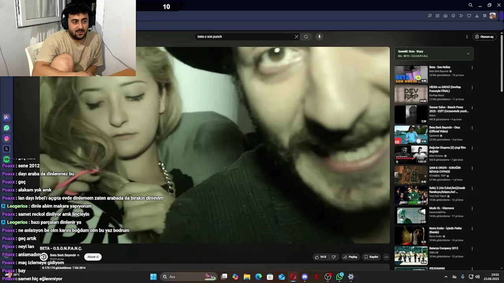This screenshot has height=283, width=504.
Task: Dislike the video
Action: pyautogui.click(x=334, y=257)
